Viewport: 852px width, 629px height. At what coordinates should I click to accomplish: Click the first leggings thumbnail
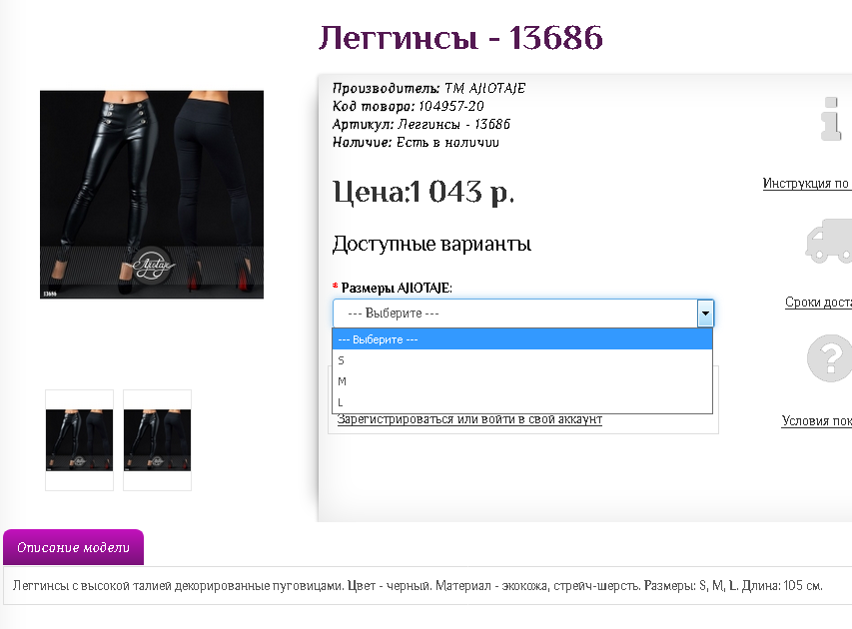click(x=79, y=438)
